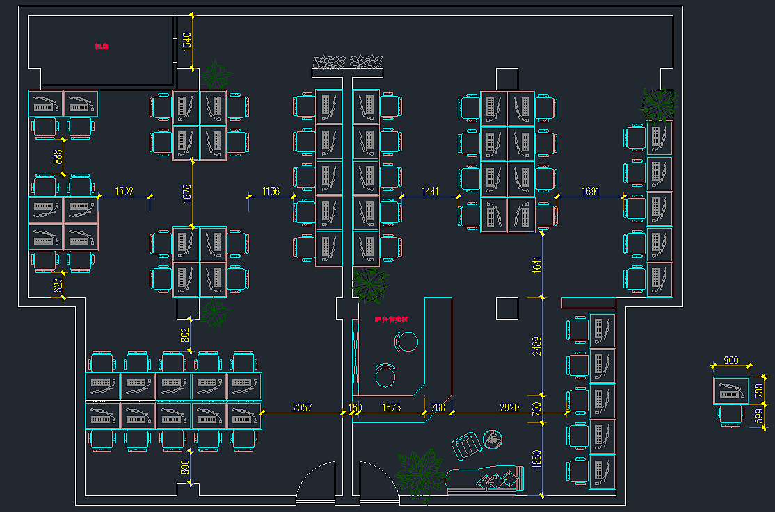Select the 2489 vertical dimension text
The width and height of the screenshot is (775, 512).
537,346
